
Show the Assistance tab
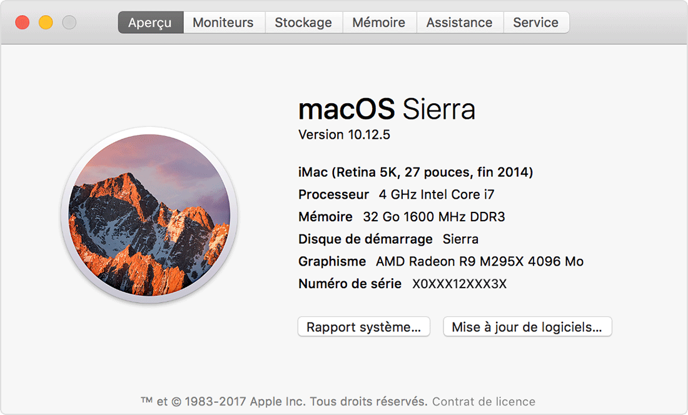(459, 22)
